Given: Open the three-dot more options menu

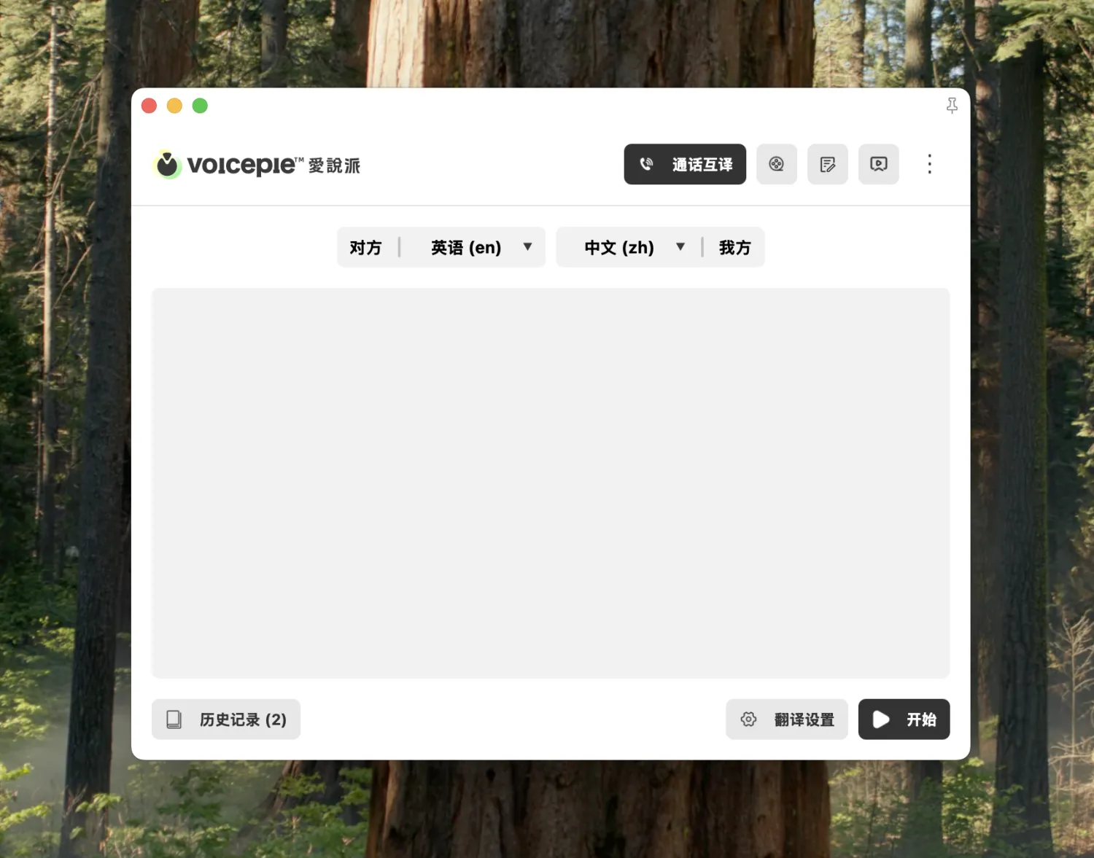Looking at the screenshot, I should click(929, 164).
